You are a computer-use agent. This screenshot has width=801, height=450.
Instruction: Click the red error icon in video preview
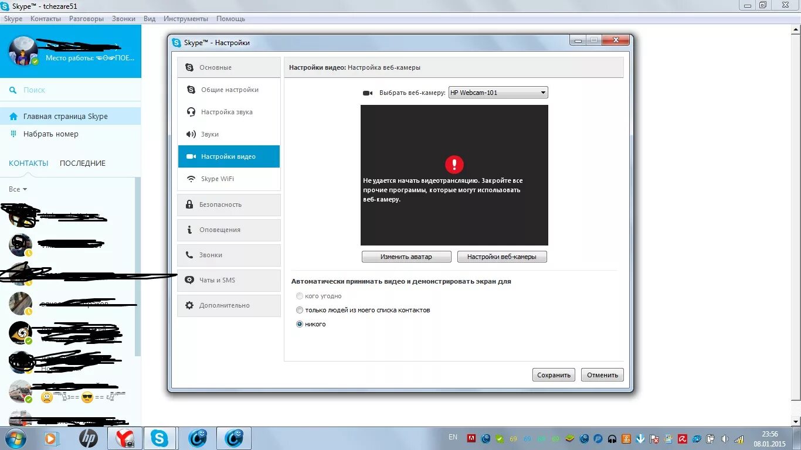[x=454, y=165]
